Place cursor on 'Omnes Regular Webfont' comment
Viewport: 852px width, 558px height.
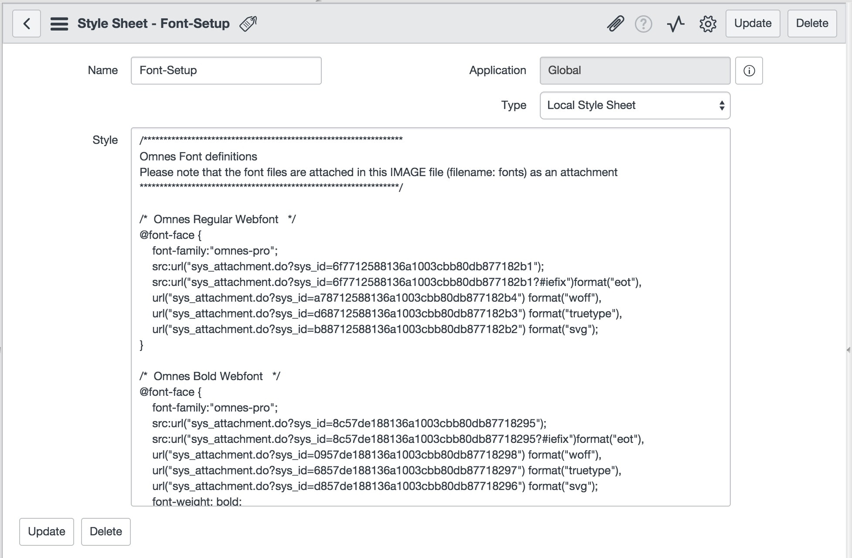pyautogui.click(x=216, y=219)
